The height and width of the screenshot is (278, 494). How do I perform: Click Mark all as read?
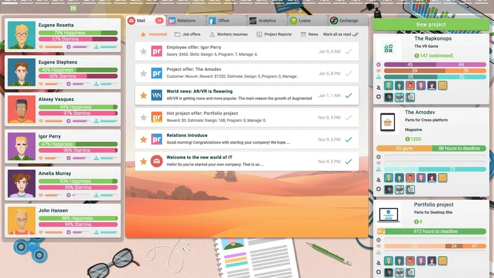341,34
